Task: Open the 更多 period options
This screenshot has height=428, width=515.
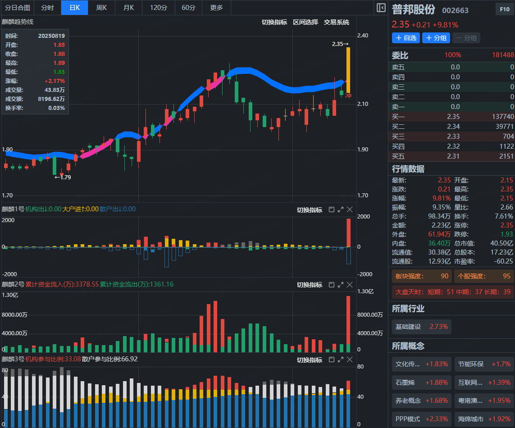Action: tap(216, 8)
